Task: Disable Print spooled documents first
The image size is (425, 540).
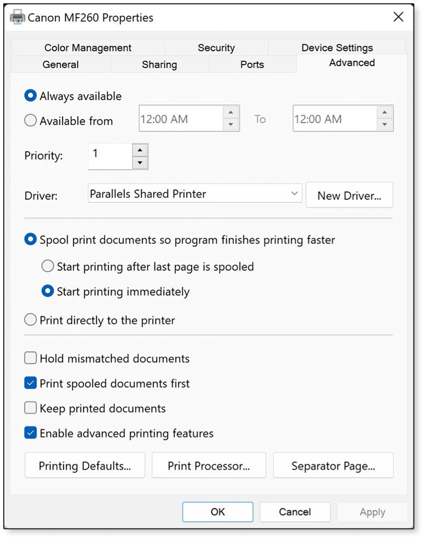Action: (30, 383)
